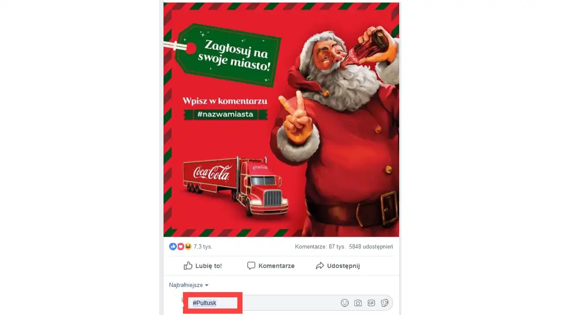Viewport: 561px width, 315px height.
Task: Open the Komentarze: 87 tys. link
Action: (x=320, y=247)
